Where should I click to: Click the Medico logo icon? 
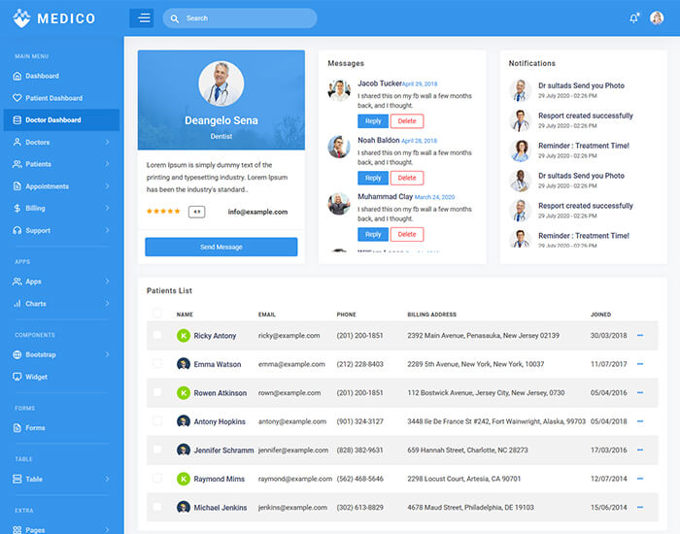(19, 17)
